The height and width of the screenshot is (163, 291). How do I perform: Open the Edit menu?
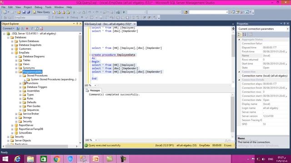pyautogui.click(x=10, y=7)
